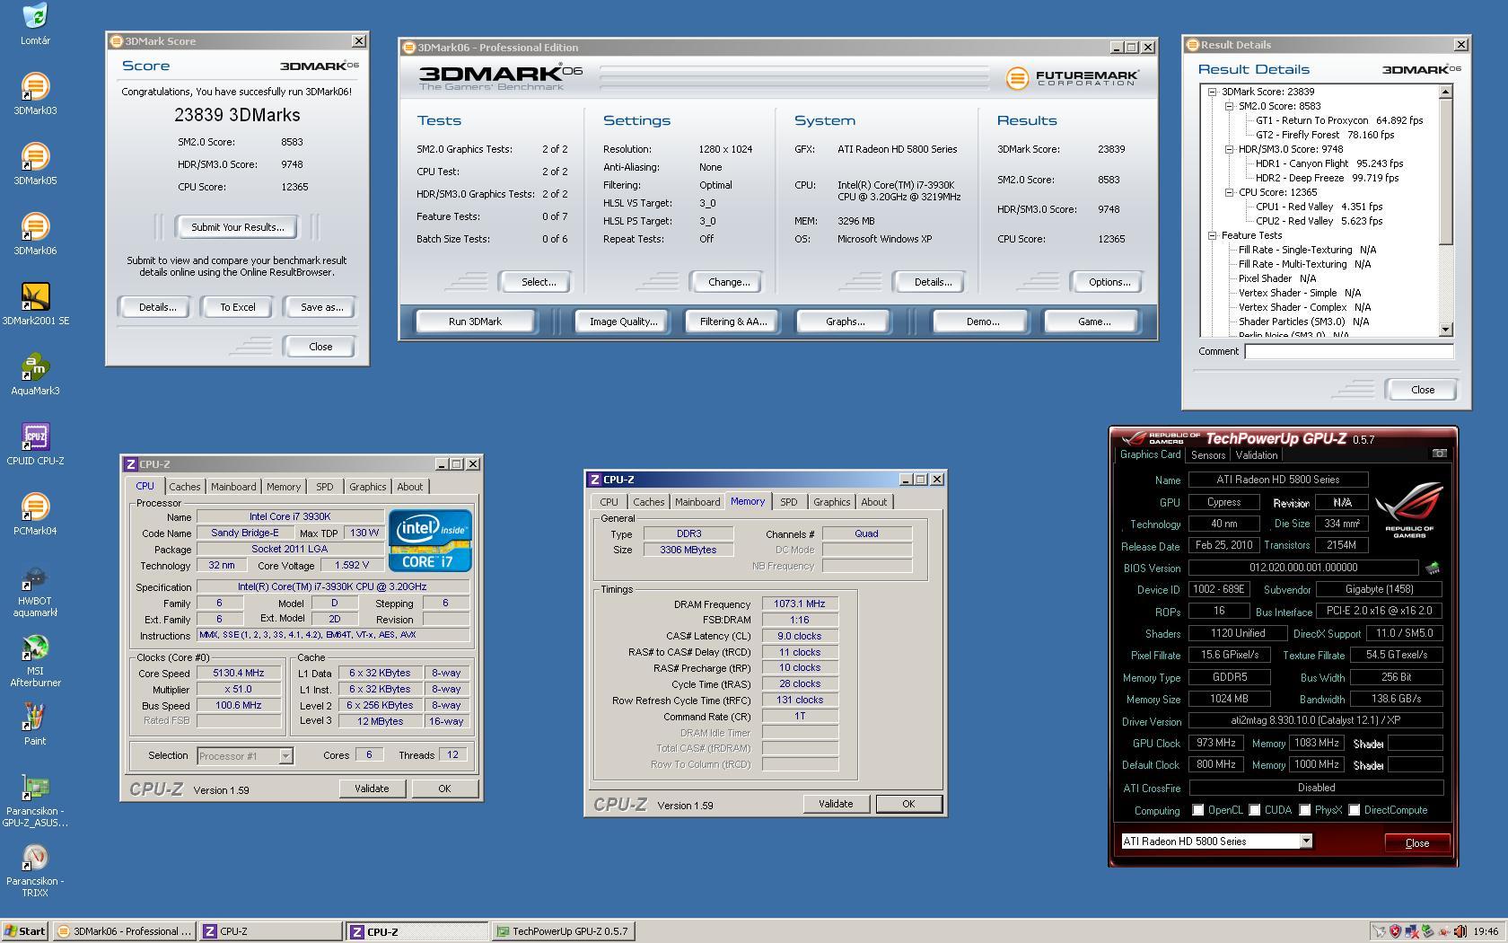Click Filtering & AA button
Viewport: 1508px width, 943px height.
pos(733,322)
